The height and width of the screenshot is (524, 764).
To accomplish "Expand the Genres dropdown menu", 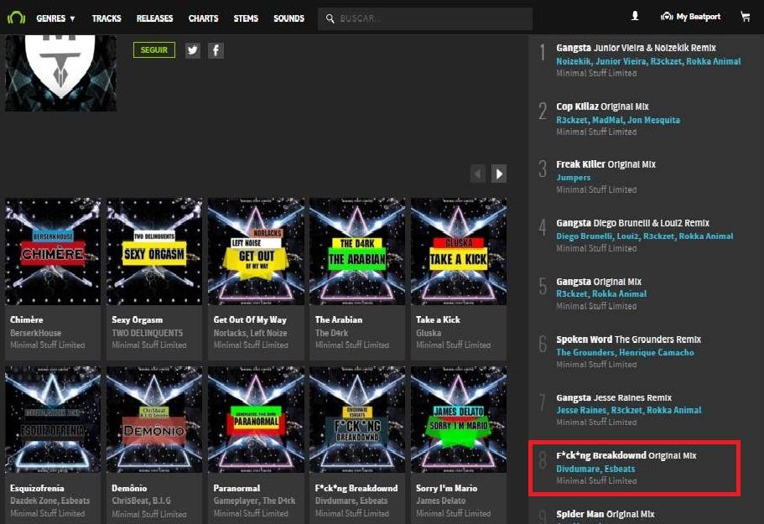I will coord(55,18).
